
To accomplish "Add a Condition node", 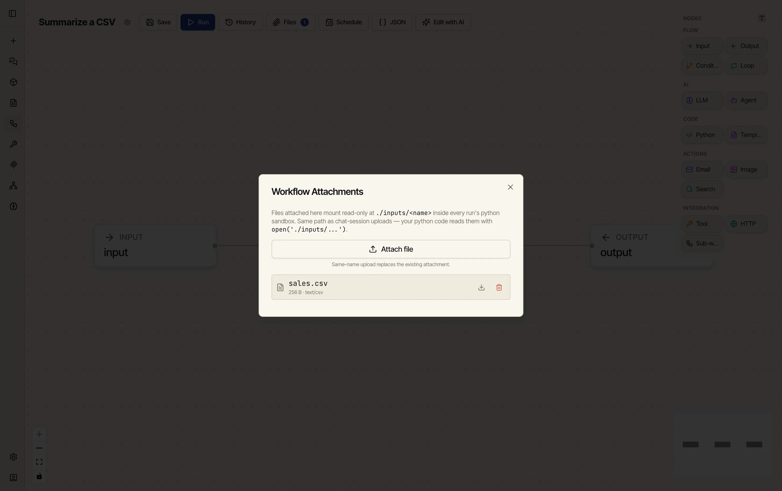I will click(x=702, y=66).
